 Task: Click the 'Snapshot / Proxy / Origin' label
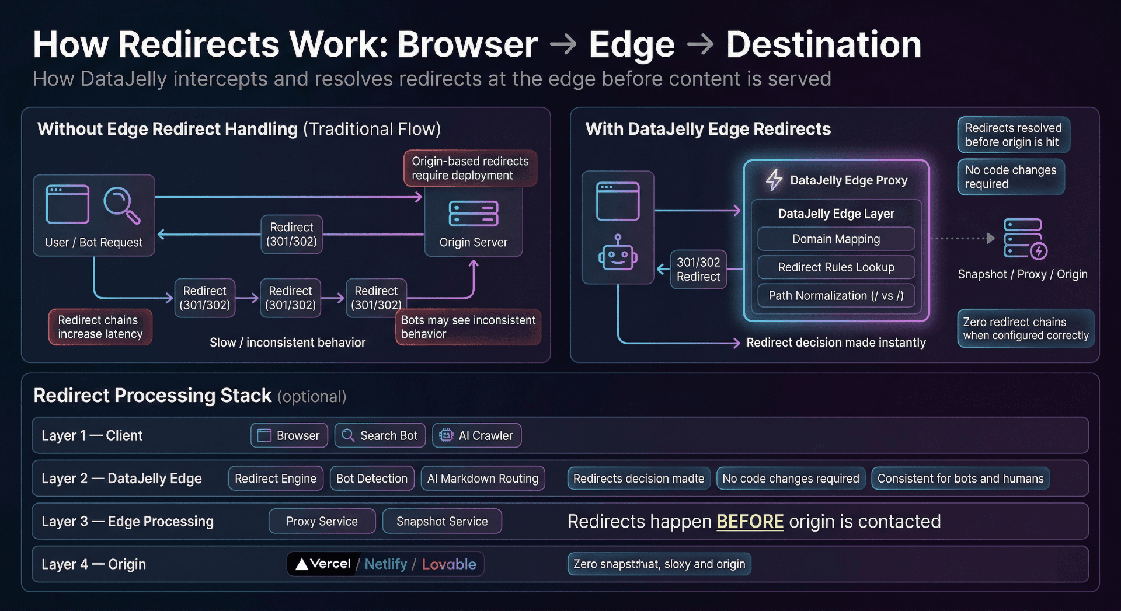[x=1022, y=274]
